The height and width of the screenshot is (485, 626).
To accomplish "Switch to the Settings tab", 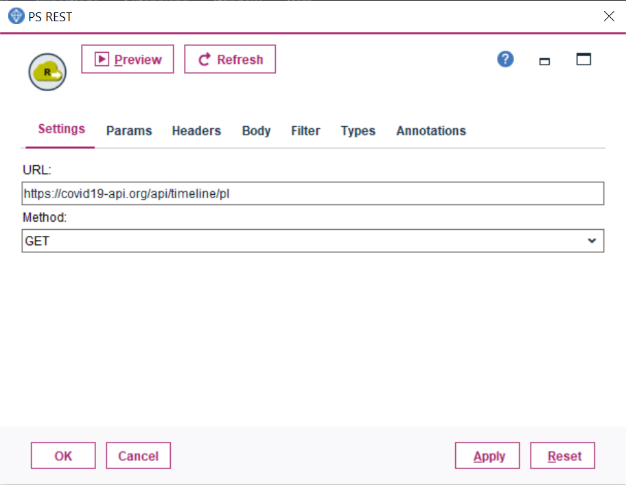I will [x=61, y=130].
